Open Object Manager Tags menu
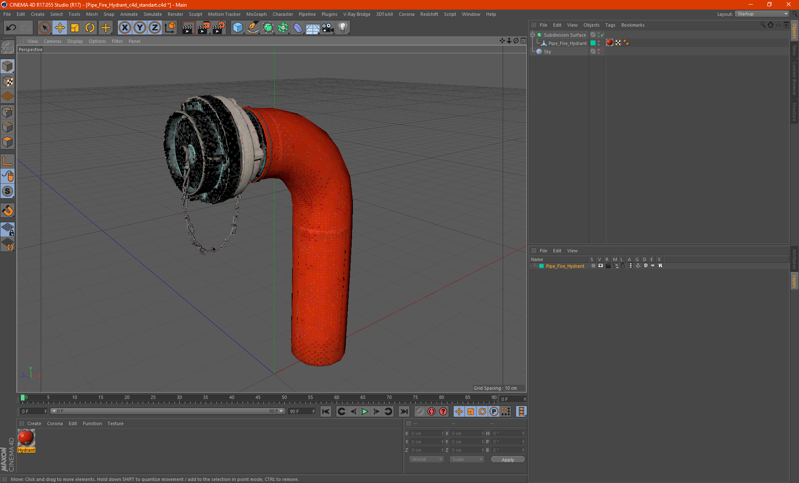This screenshot has width=799, height=483. (610, 25)
